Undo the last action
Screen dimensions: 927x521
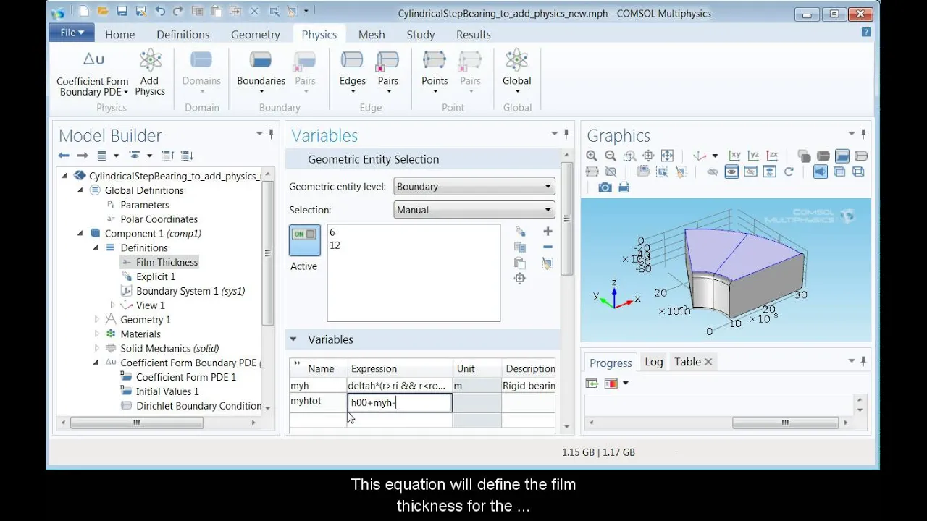[160, 12]
